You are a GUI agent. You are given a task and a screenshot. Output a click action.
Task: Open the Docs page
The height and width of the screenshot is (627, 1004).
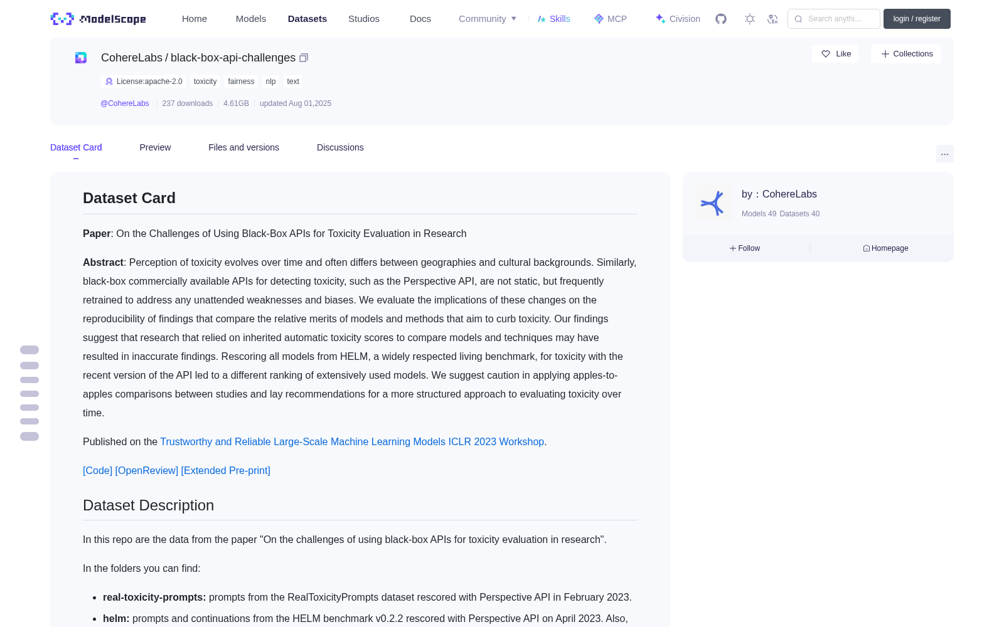(420, 19)
